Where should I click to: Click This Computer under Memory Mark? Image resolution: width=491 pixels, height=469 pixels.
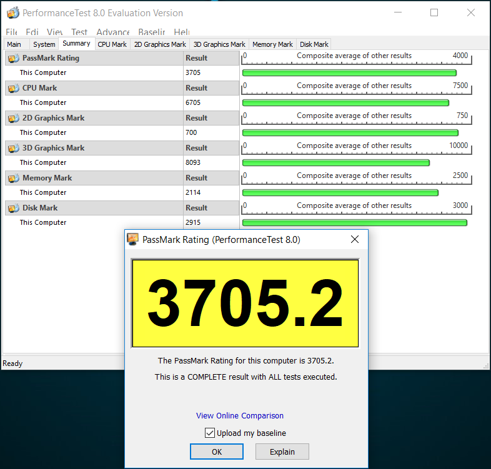tap(43, 192)
